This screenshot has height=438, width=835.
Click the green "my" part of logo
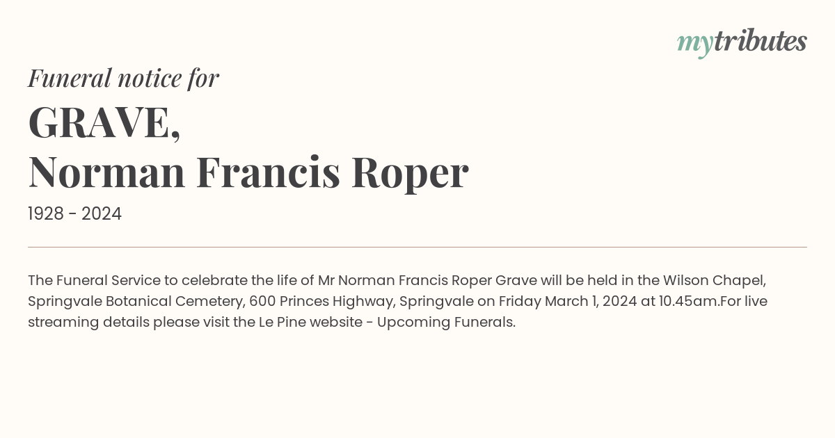(x=695, y=44)
